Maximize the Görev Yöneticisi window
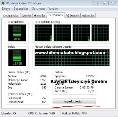 104,3
